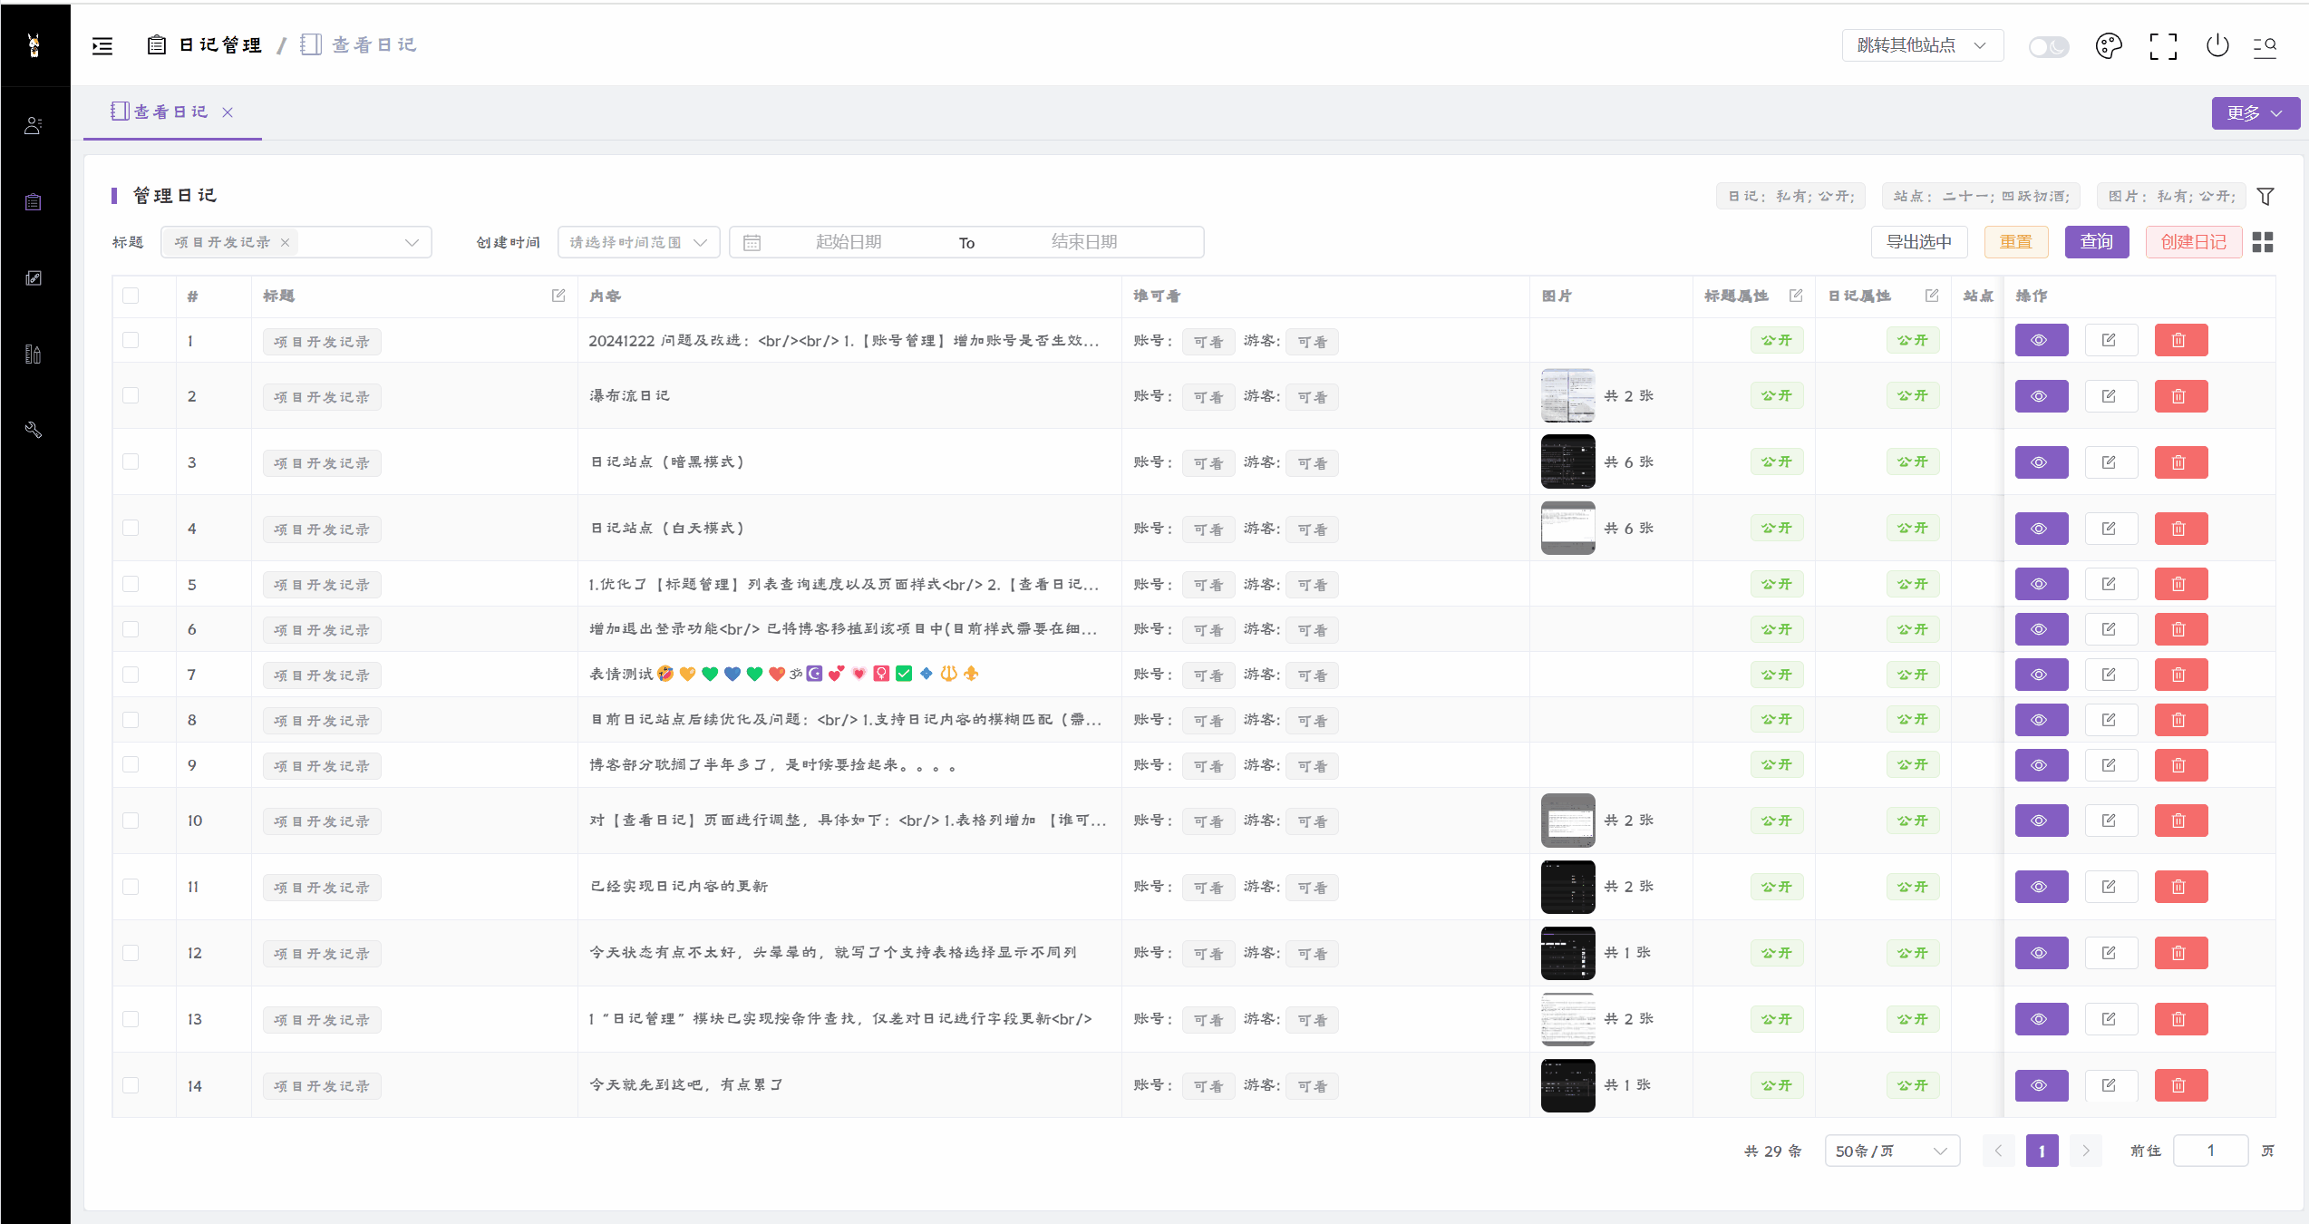Expand the 50条/页 page size selector
This screenshot has height=1224, width=2309.
(1891, 1151)
